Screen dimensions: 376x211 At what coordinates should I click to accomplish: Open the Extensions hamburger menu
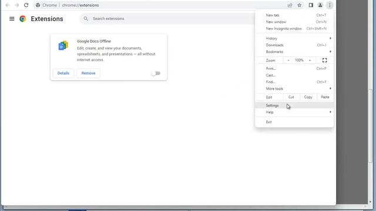point(12,19)
